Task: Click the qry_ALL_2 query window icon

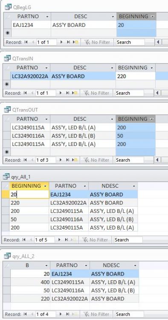Action: 7,256
